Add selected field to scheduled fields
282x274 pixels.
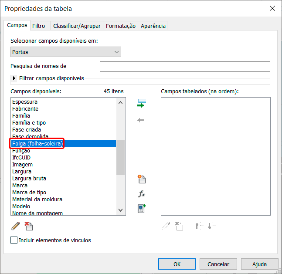pos(141,103)
